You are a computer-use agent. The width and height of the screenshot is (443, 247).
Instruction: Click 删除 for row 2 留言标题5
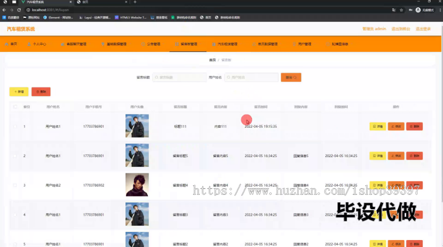pyautogui.click(x=414, y=156)
